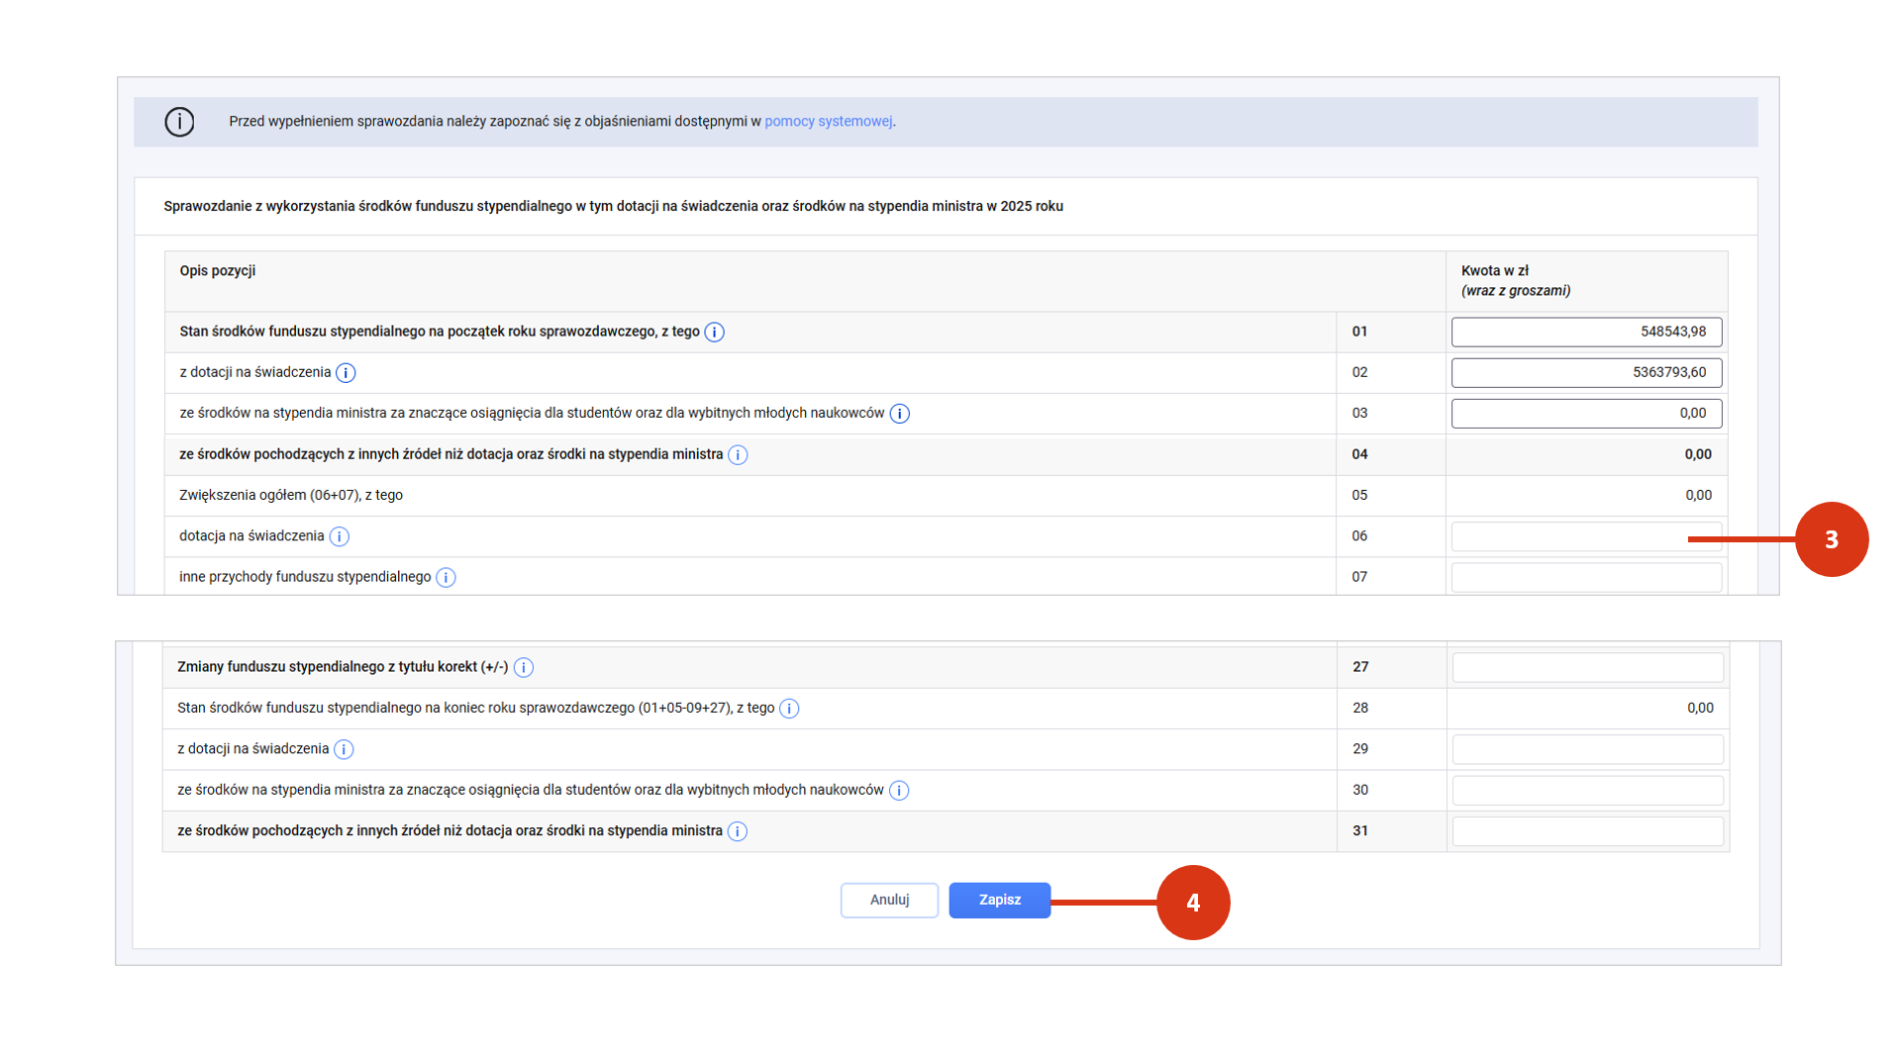The width and height of the screenshot is (1898, 1055).
Task: Open info icon for inne przychody row 07
Action: coord(446,578)
